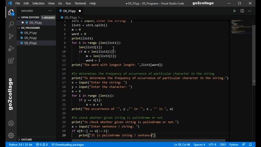The height and width of the screenshot is (147, 261).
Task: Click the horizontal editor scrollbar
Action: 148,140
